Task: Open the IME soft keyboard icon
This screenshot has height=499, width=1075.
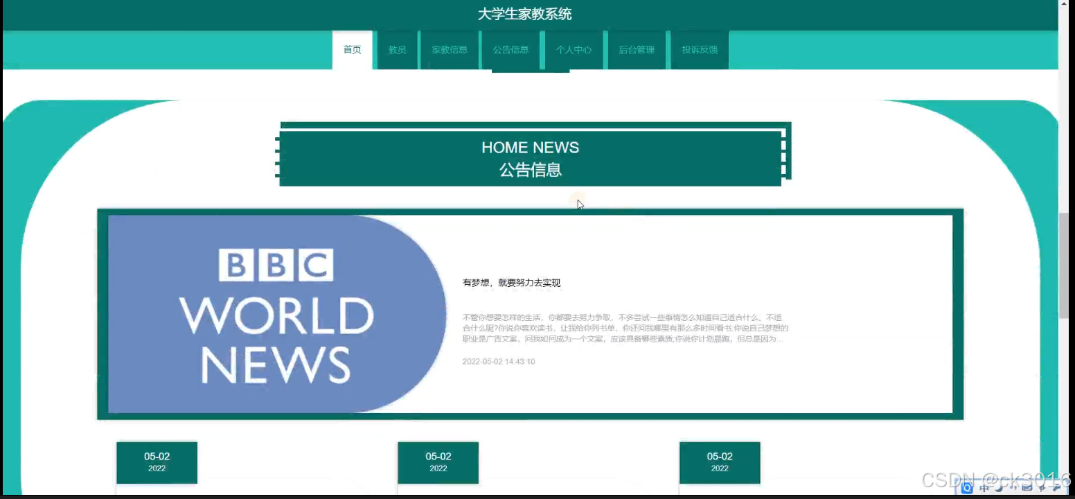Action: coord(1027,488)
